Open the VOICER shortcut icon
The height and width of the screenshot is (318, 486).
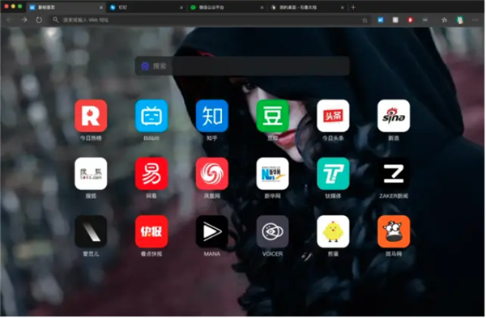pos(272,231)
